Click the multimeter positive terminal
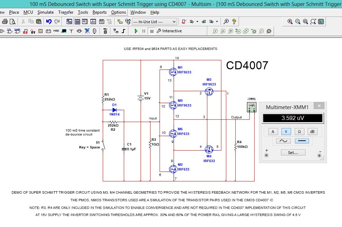This screenshot has width=342, height=227. click(266, 155)
